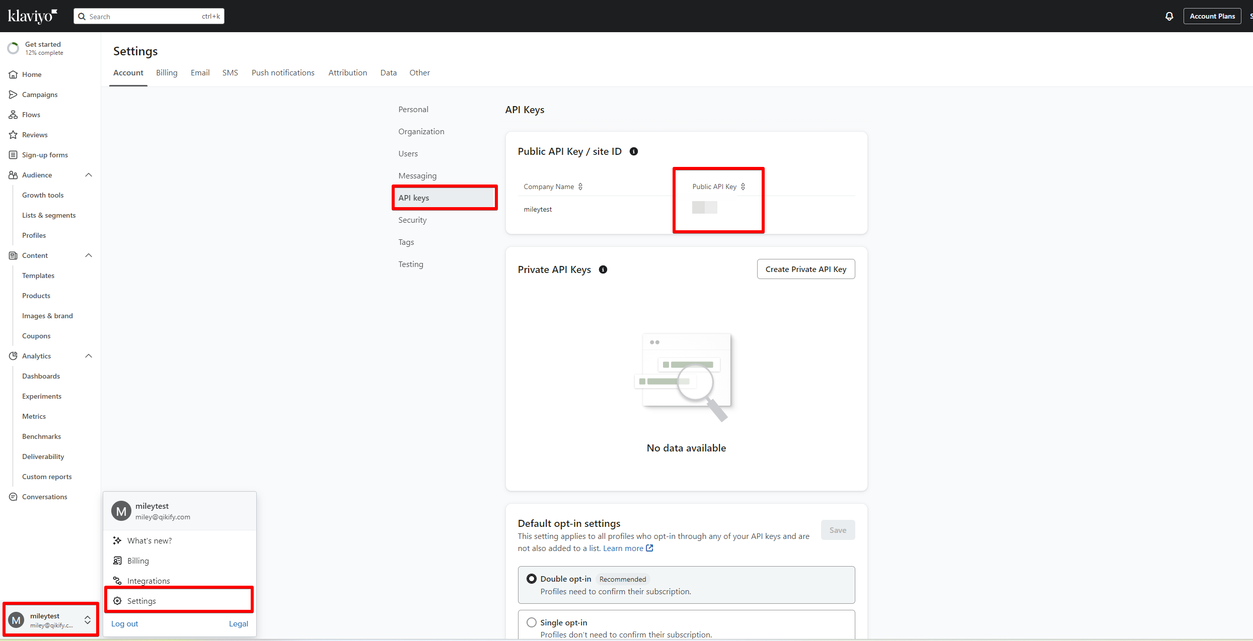The width and height of the screenshot is (1253, 641).
Task: Select the Single opt-in radio button
Action: [x=532, y=622]
